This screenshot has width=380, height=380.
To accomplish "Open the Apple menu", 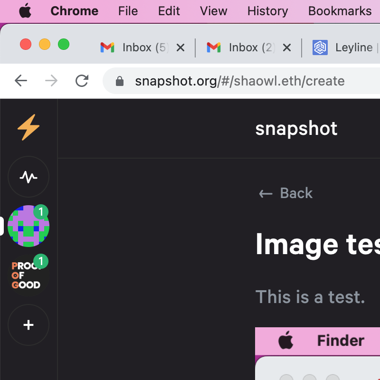I will 25,11.
